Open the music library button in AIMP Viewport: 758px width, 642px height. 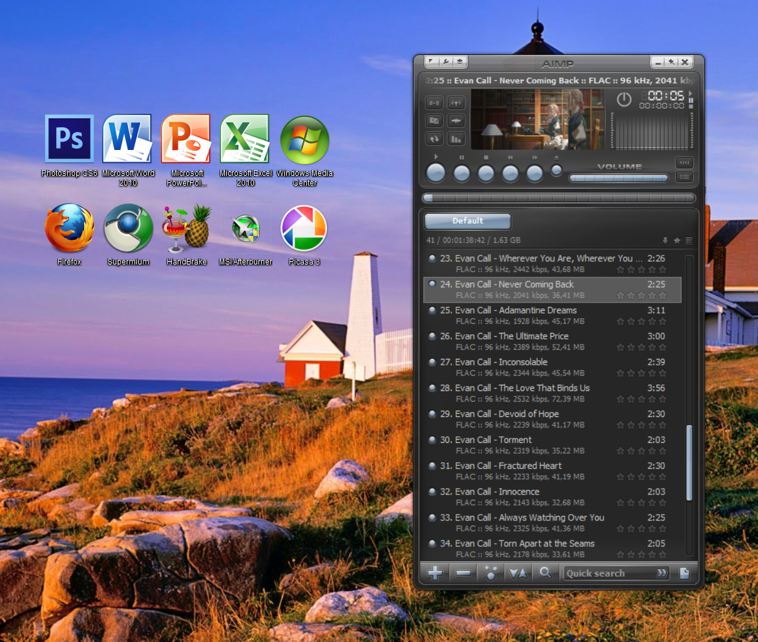coord(434,120)
